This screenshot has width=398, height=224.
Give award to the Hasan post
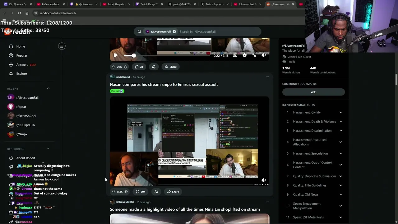tap(156, 192)
